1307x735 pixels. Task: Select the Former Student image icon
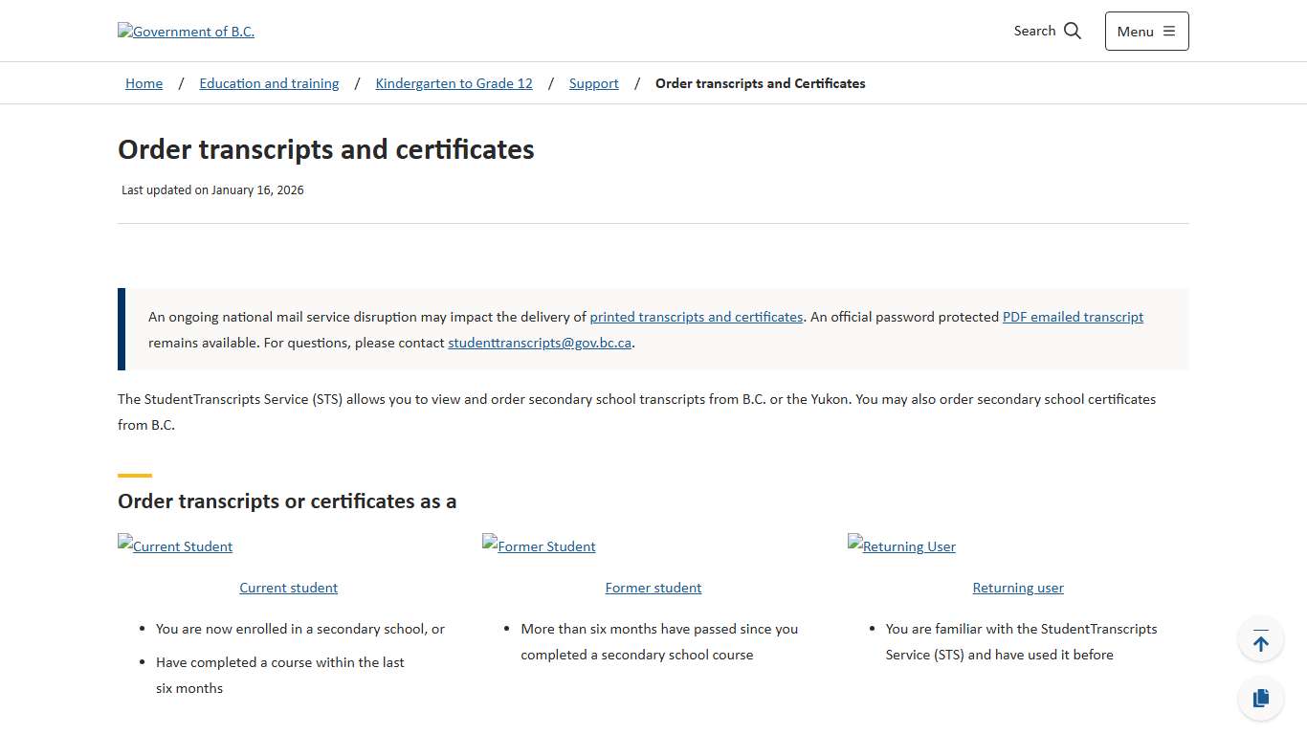539,546
